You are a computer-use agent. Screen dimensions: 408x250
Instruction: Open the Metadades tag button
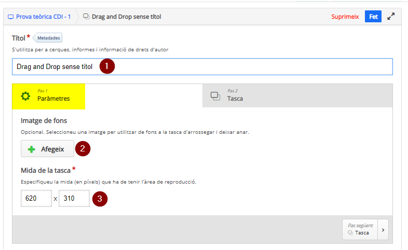coord(48,38)
